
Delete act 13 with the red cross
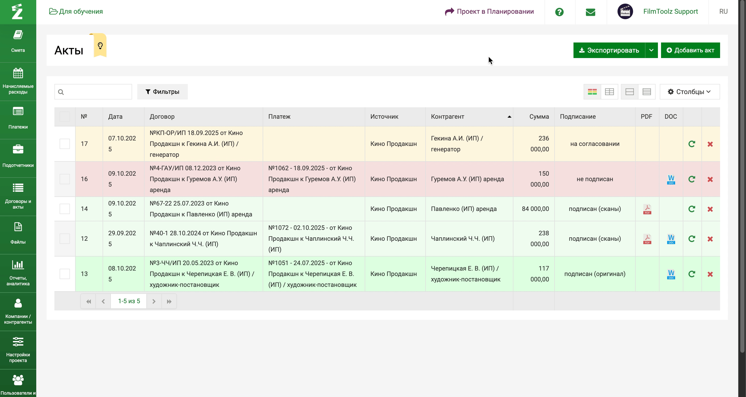[x=710, y=274]
